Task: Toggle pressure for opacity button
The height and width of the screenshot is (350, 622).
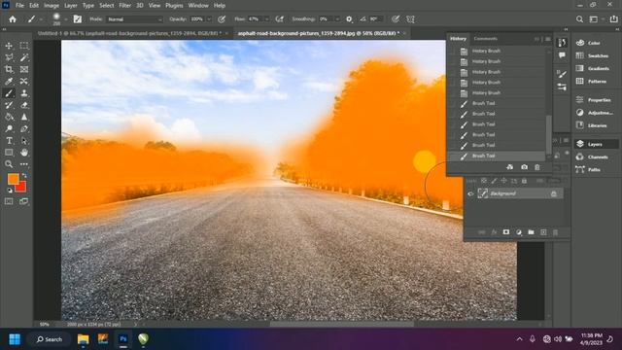Action: click(222, 19)
